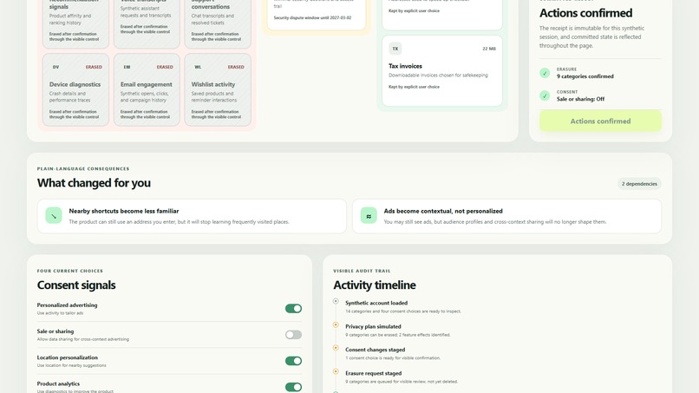This screenshot has width=699, height=393.
Task: Click the 'Activity timeline' heading
Action: [x=375, y=285]
